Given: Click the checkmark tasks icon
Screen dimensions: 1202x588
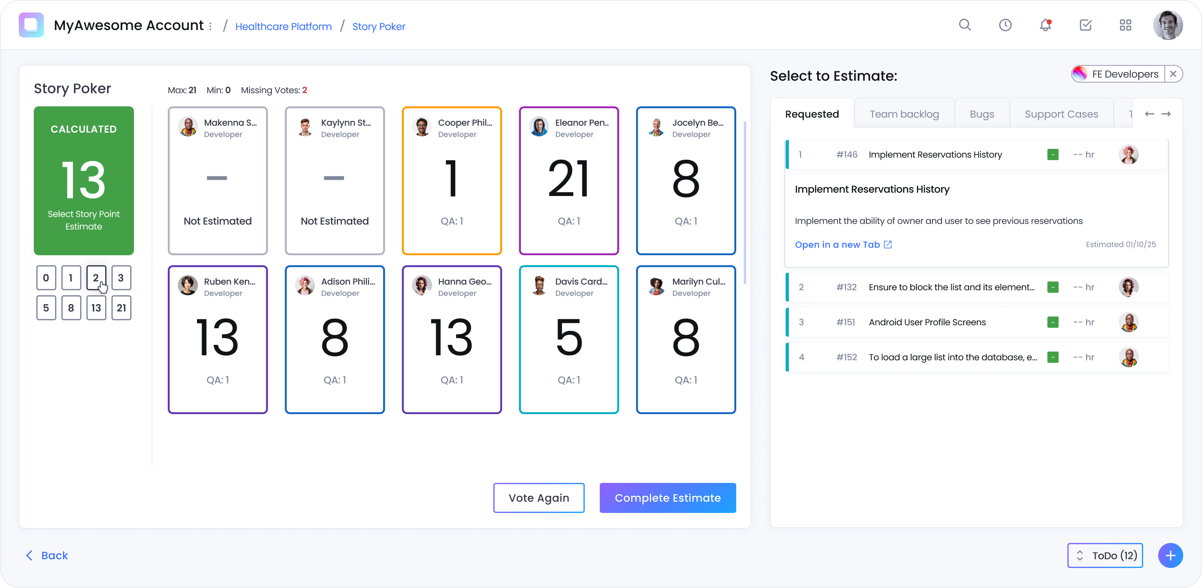Looking at the screenshot, I should click(1085, 25).
